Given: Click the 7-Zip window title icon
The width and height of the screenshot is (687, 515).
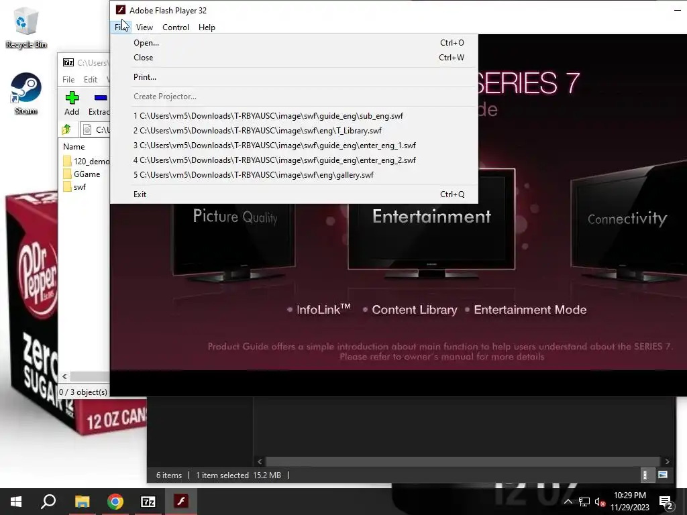Looking at the screenshot, I should pos(68,62).
